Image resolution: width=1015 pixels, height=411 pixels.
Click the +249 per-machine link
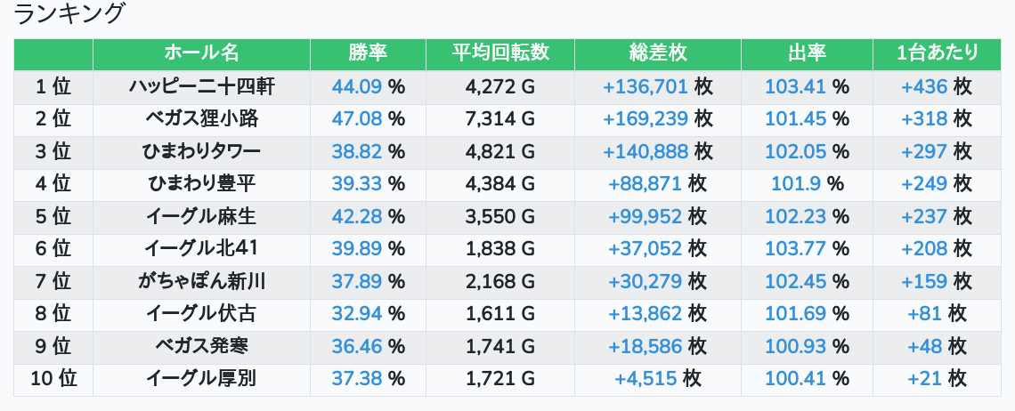(x=924, y=184)
